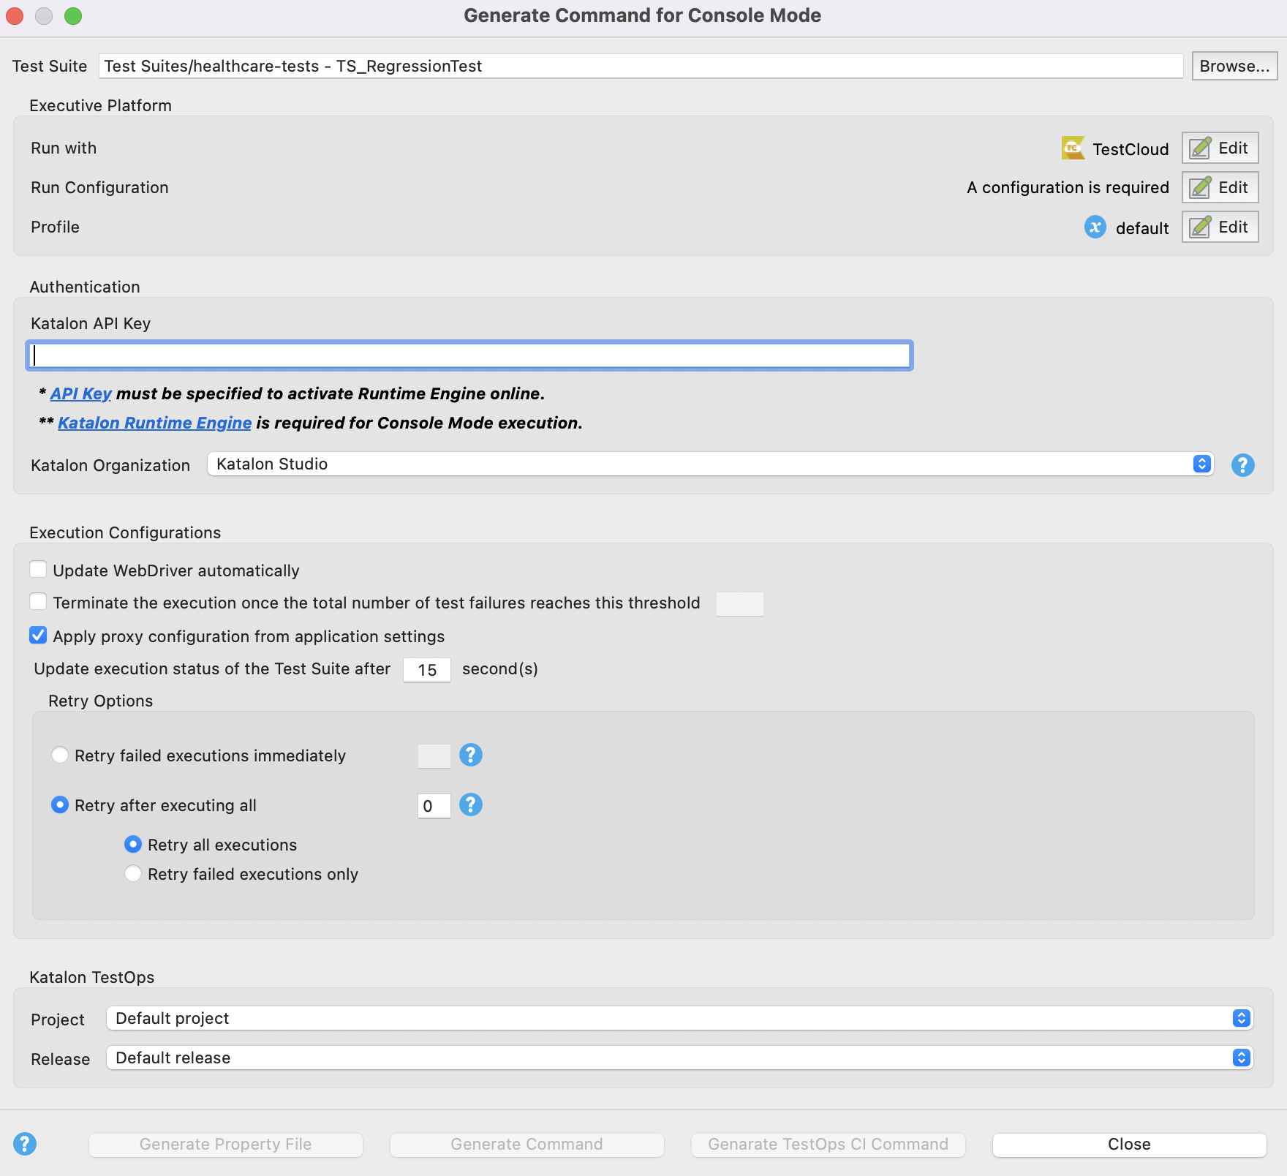Image resolution: width=1287 pixels, height=1176 pixels.
Task: Enable Terminate the execution at failure threshold
Action: click(38, 602)
